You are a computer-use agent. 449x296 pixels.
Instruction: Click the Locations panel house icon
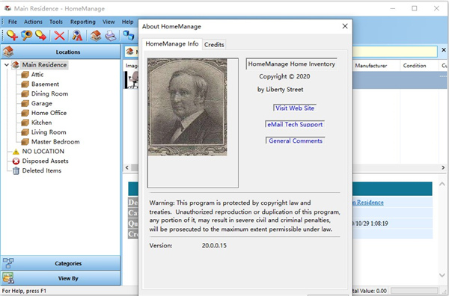[x=8, y=52]
